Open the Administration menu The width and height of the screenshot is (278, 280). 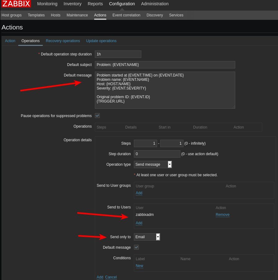pyautogui.click(x=155, y=4)
